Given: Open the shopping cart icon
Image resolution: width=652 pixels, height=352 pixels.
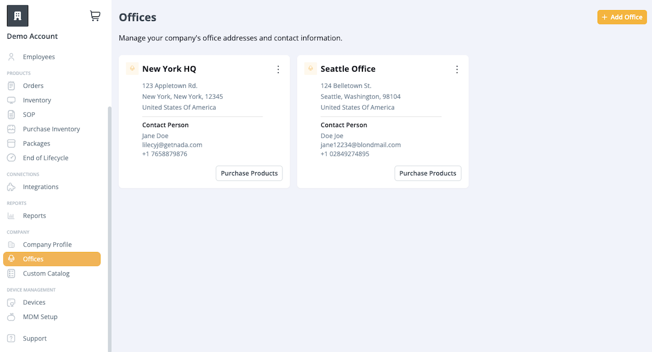Looking at the screenshot, I should pyautogui.click(x=95, y=16).
